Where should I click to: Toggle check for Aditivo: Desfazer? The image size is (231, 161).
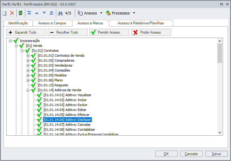(40, 120)
